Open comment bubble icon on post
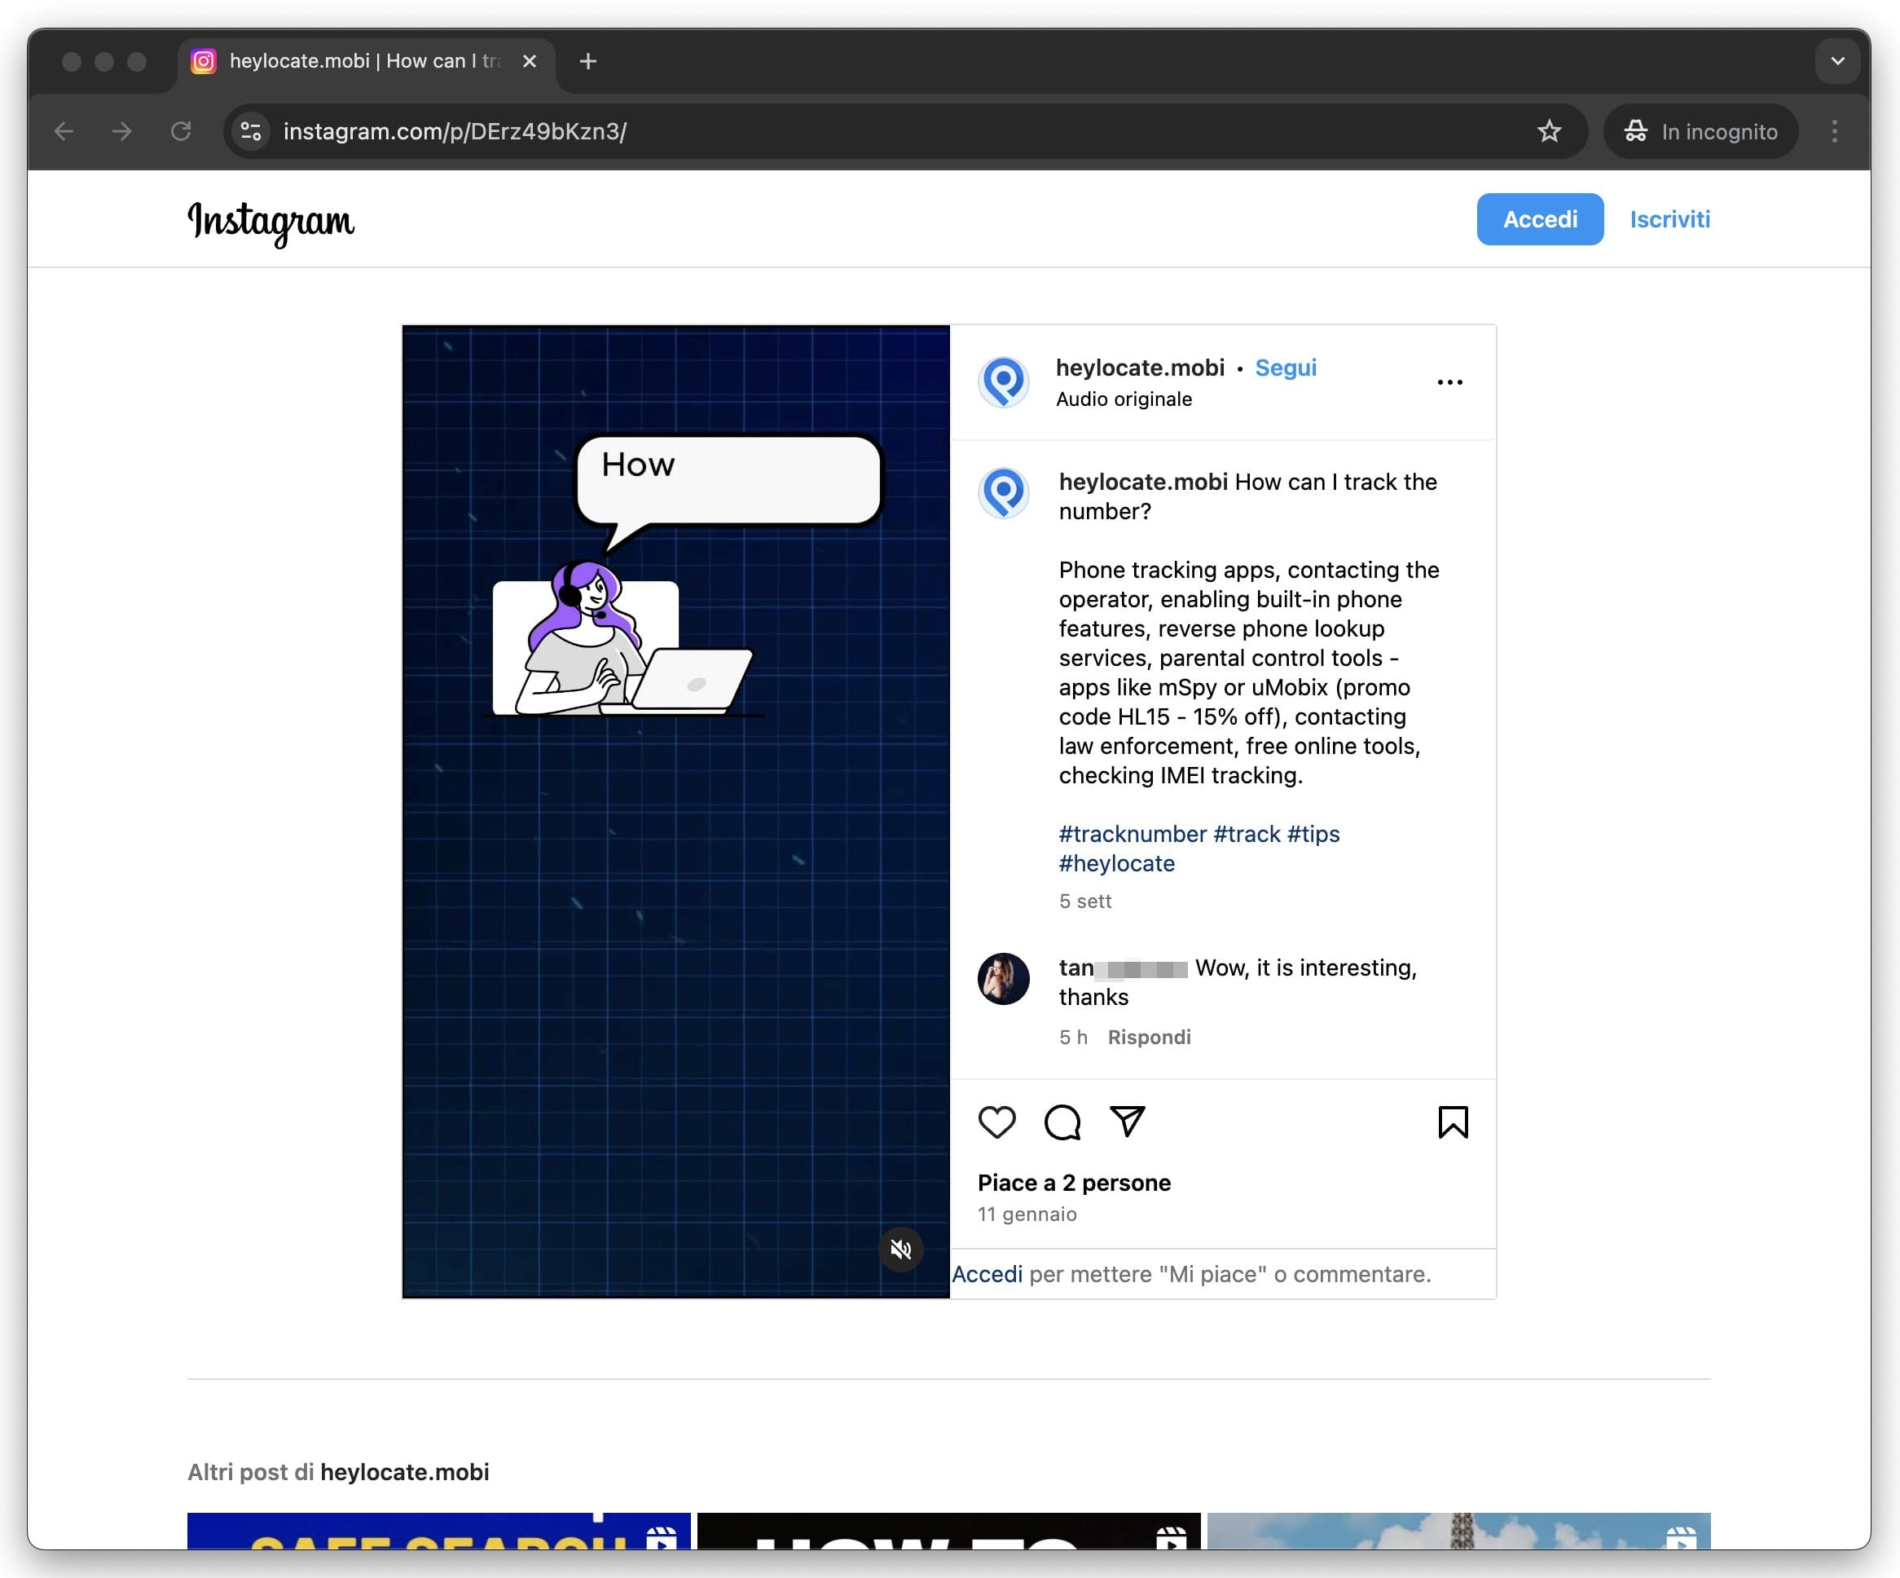 tap(1062, 1122)
